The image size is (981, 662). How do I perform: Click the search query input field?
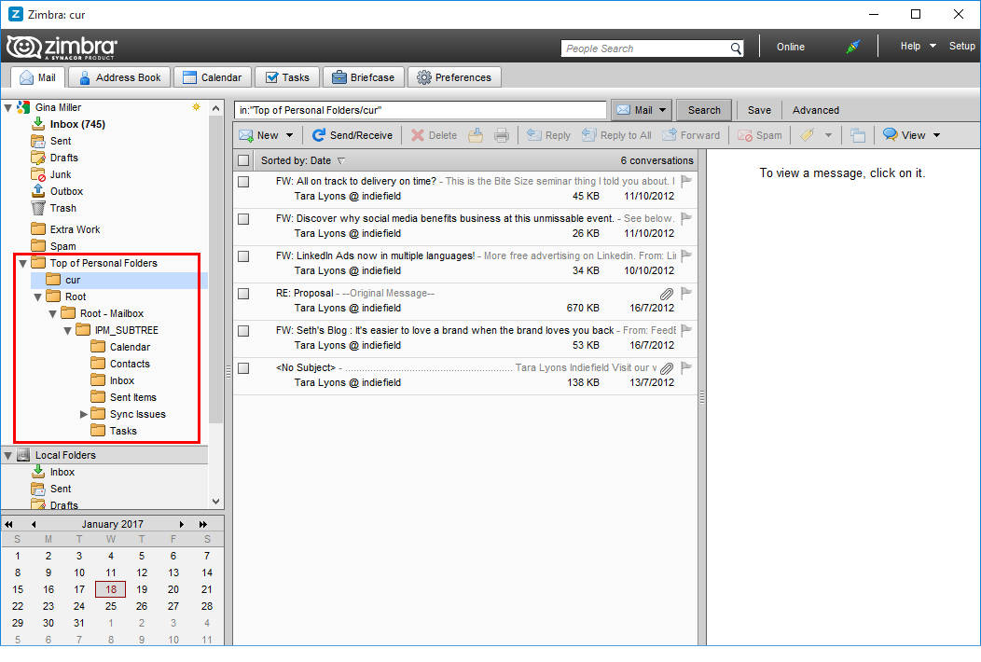click(x=421, y=110)
